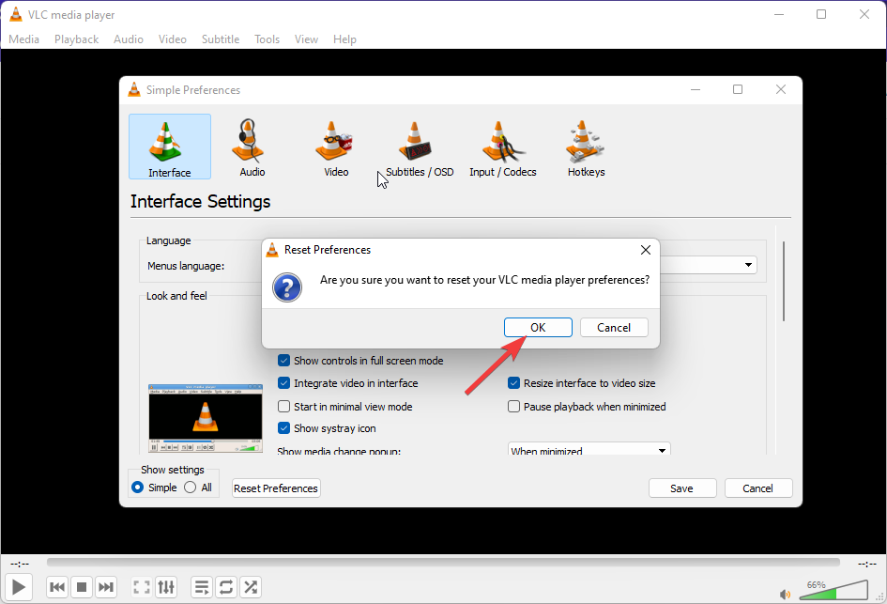Viewport: 887px width, 604px height.
Task: Open the Tools menu
Action: (267, 39)
